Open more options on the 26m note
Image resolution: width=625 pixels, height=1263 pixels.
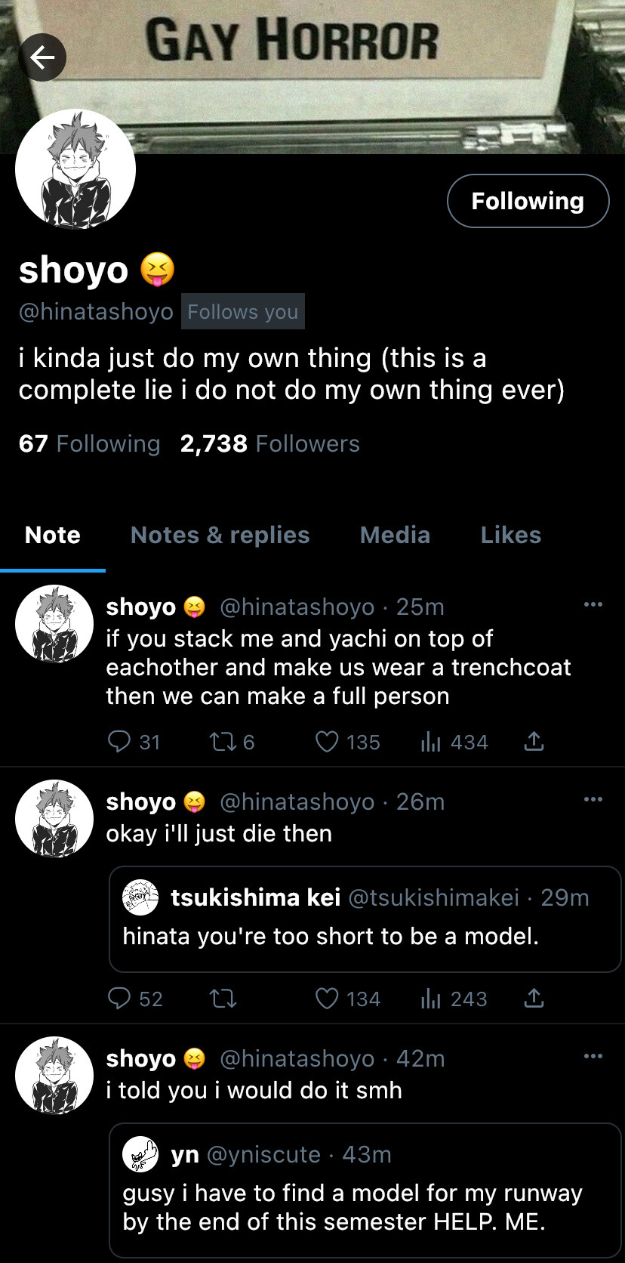(x=593, y=799)
